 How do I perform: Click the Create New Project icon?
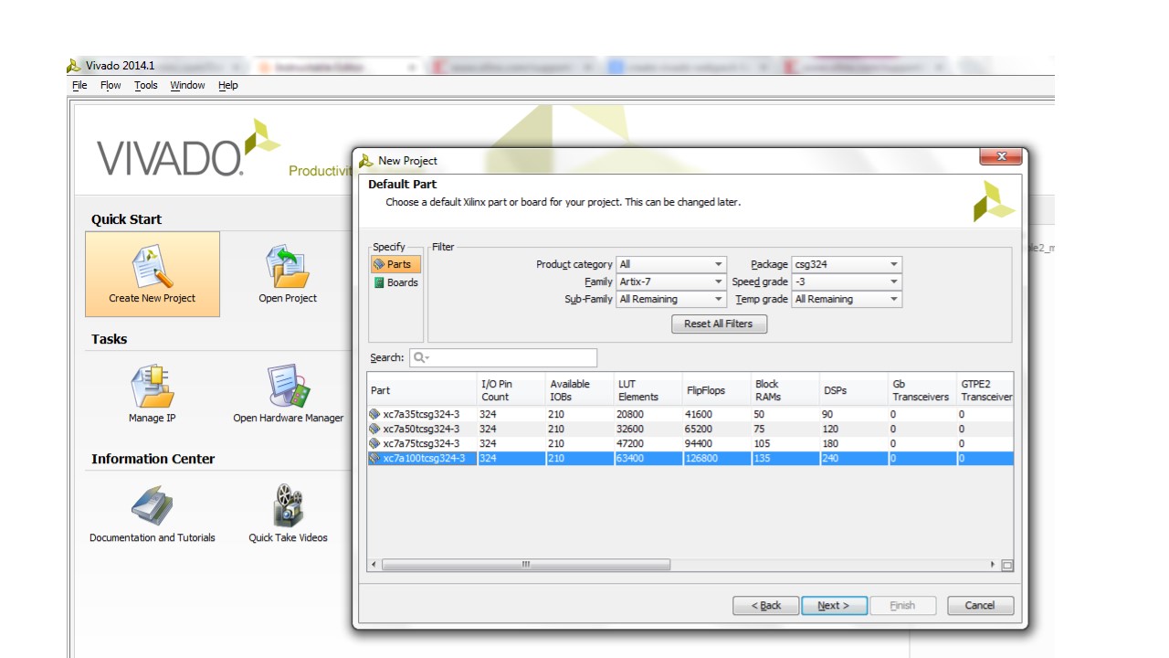click(153, 266)
